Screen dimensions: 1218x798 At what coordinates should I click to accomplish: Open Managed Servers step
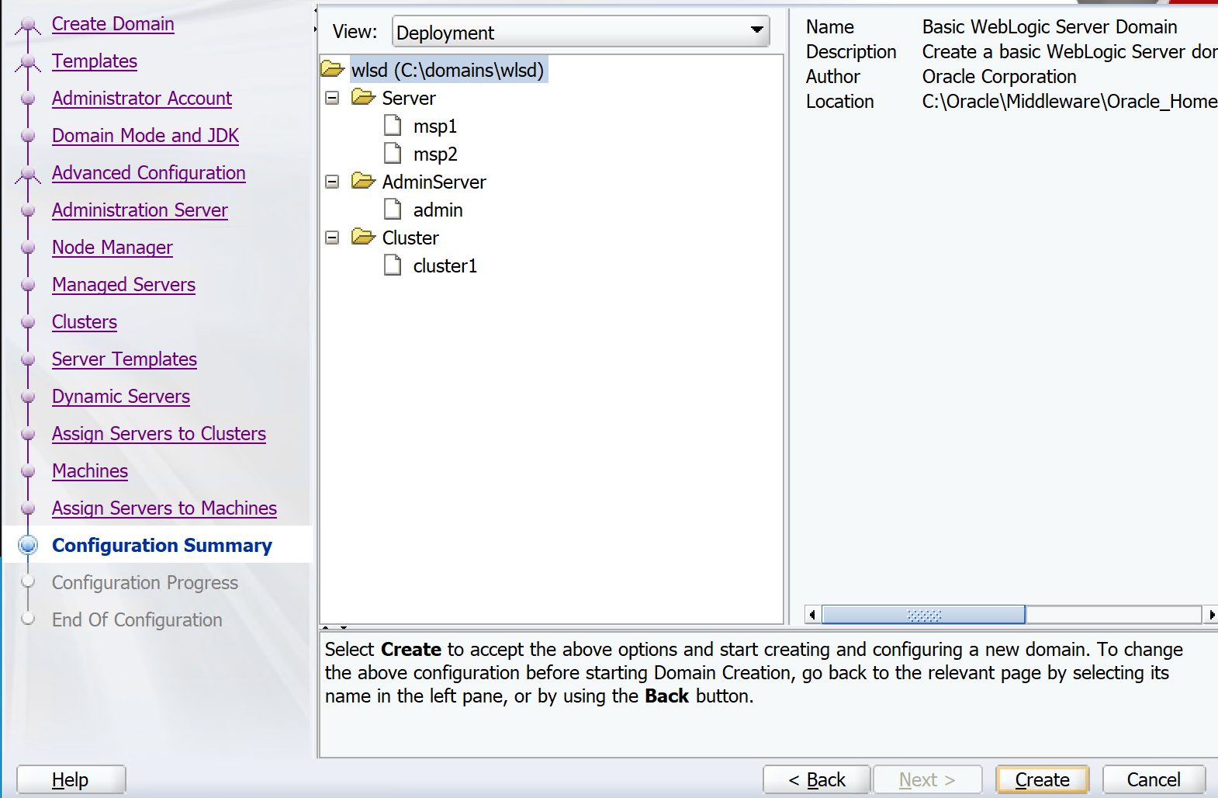(x=123, y=285)
